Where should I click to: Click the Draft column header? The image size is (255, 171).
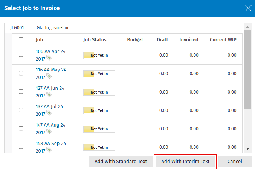[162, 40]
